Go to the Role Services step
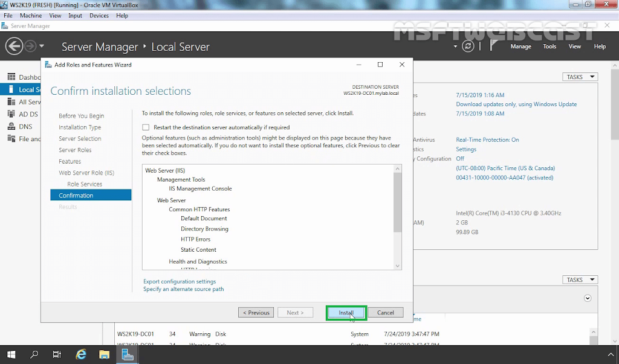The width and height of the screenshot is (619, 364). click(85, 184)
